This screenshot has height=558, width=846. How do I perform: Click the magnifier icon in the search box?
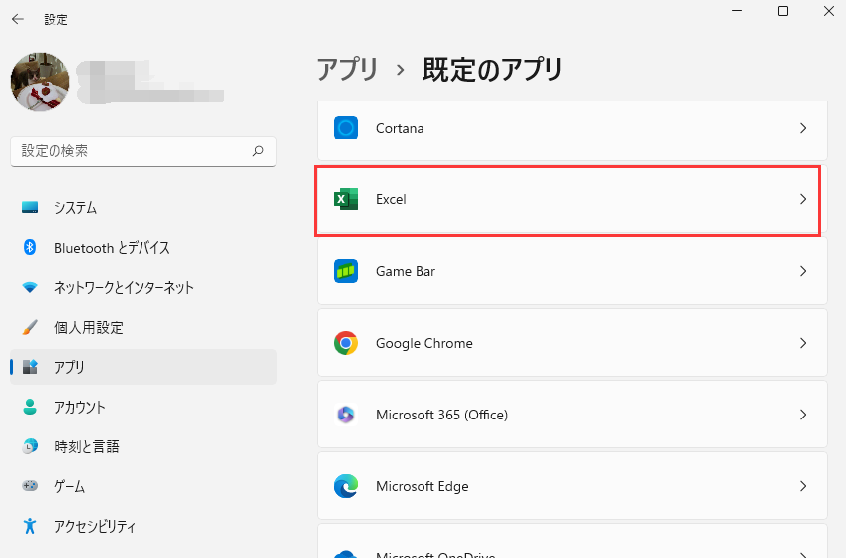pos(258,151)
